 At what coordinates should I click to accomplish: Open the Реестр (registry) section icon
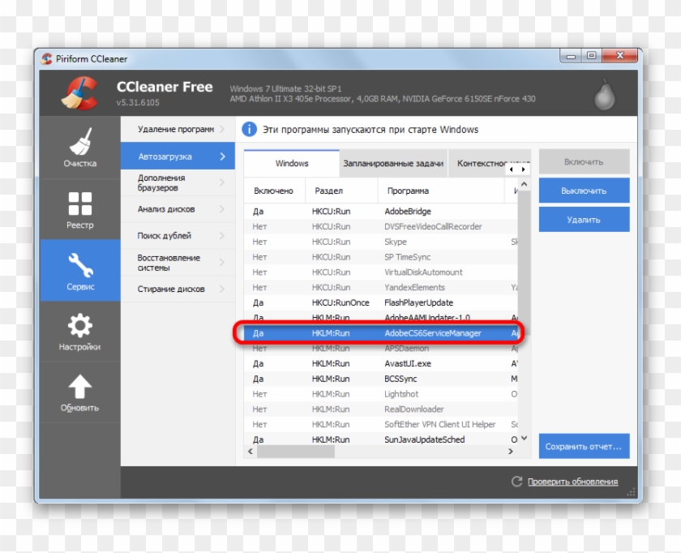click(80, 202)
